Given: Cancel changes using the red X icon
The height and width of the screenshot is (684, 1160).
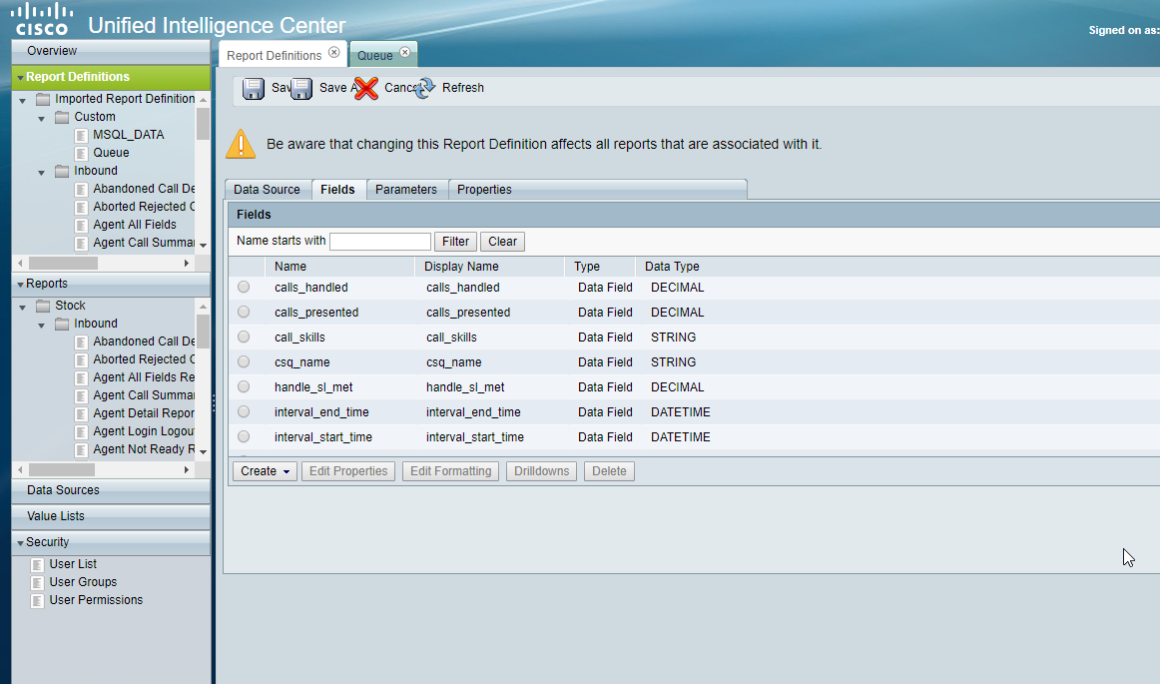Looking at the screenshot, I should (x=366, y=88).
